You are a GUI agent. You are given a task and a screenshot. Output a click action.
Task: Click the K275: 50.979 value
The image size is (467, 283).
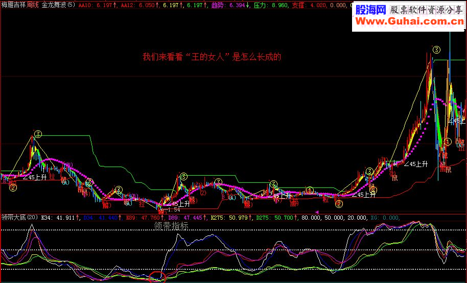click(230, 218)
